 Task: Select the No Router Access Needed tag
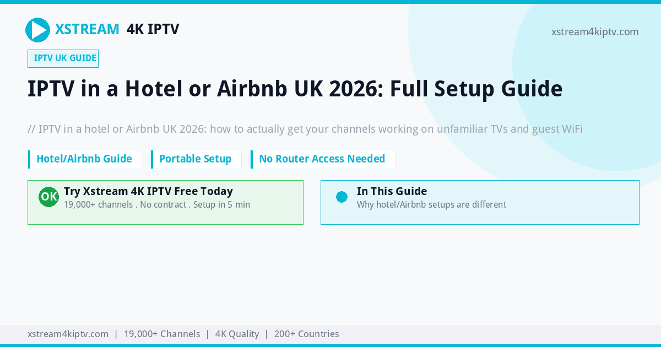[323, 159]
